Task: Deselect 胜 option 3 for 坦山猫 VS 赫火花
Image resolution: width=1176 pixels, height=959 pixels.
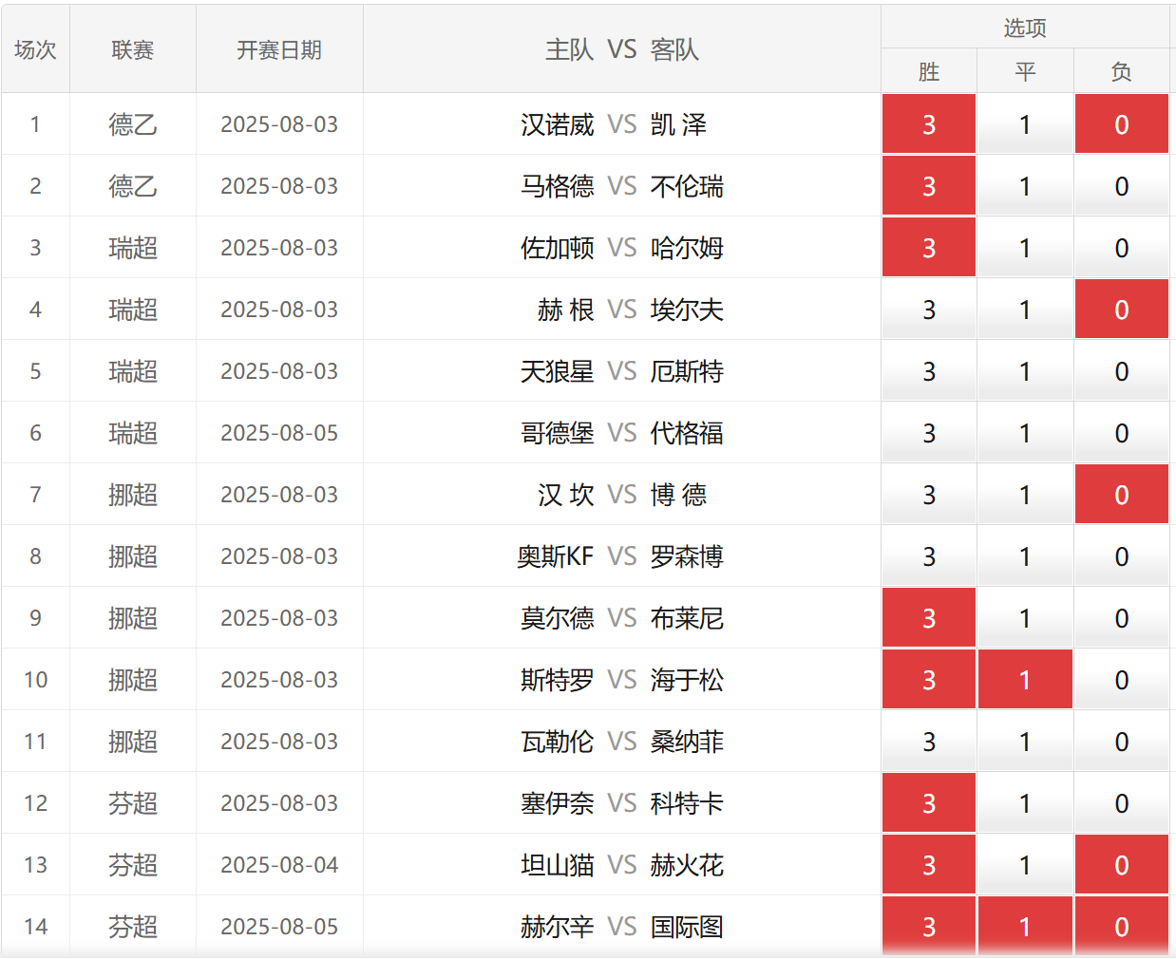Action: coord(929,865)
